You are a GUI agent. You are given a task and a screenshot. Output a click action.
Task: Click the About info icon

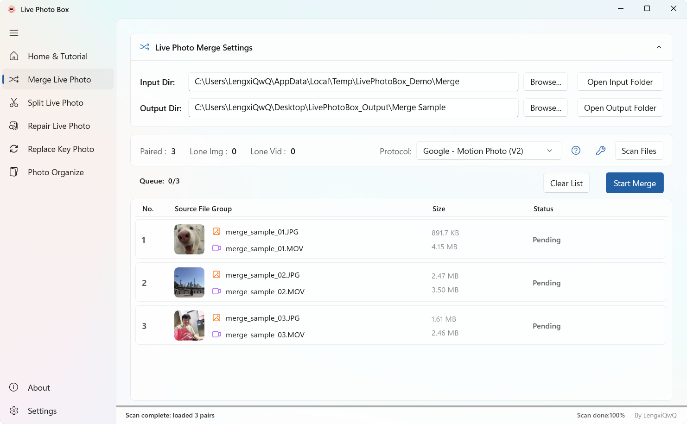[x=14, y=387]
